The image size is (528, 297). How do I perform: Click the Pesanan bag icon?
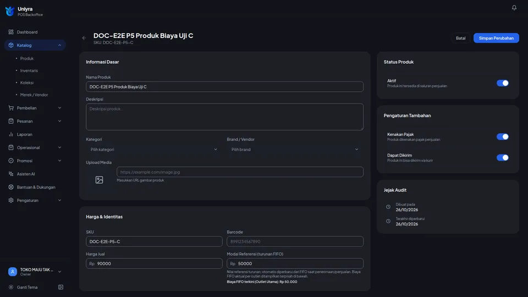[11, 121]
